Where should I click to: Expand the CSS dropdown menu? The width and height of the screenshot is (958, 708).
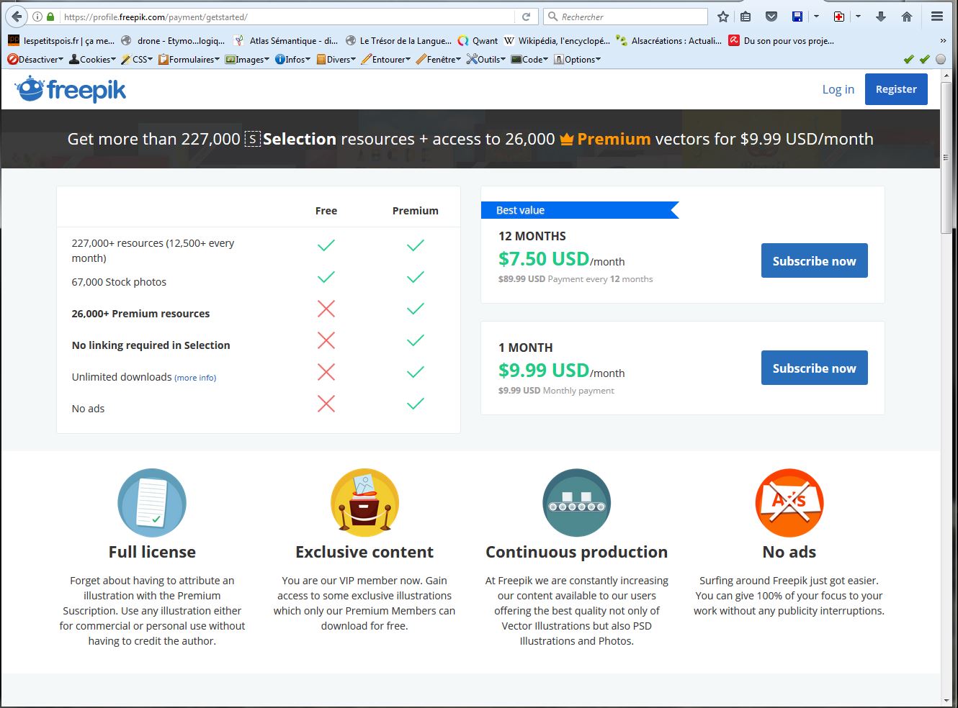pyautogui.click(x=137, y=60)
